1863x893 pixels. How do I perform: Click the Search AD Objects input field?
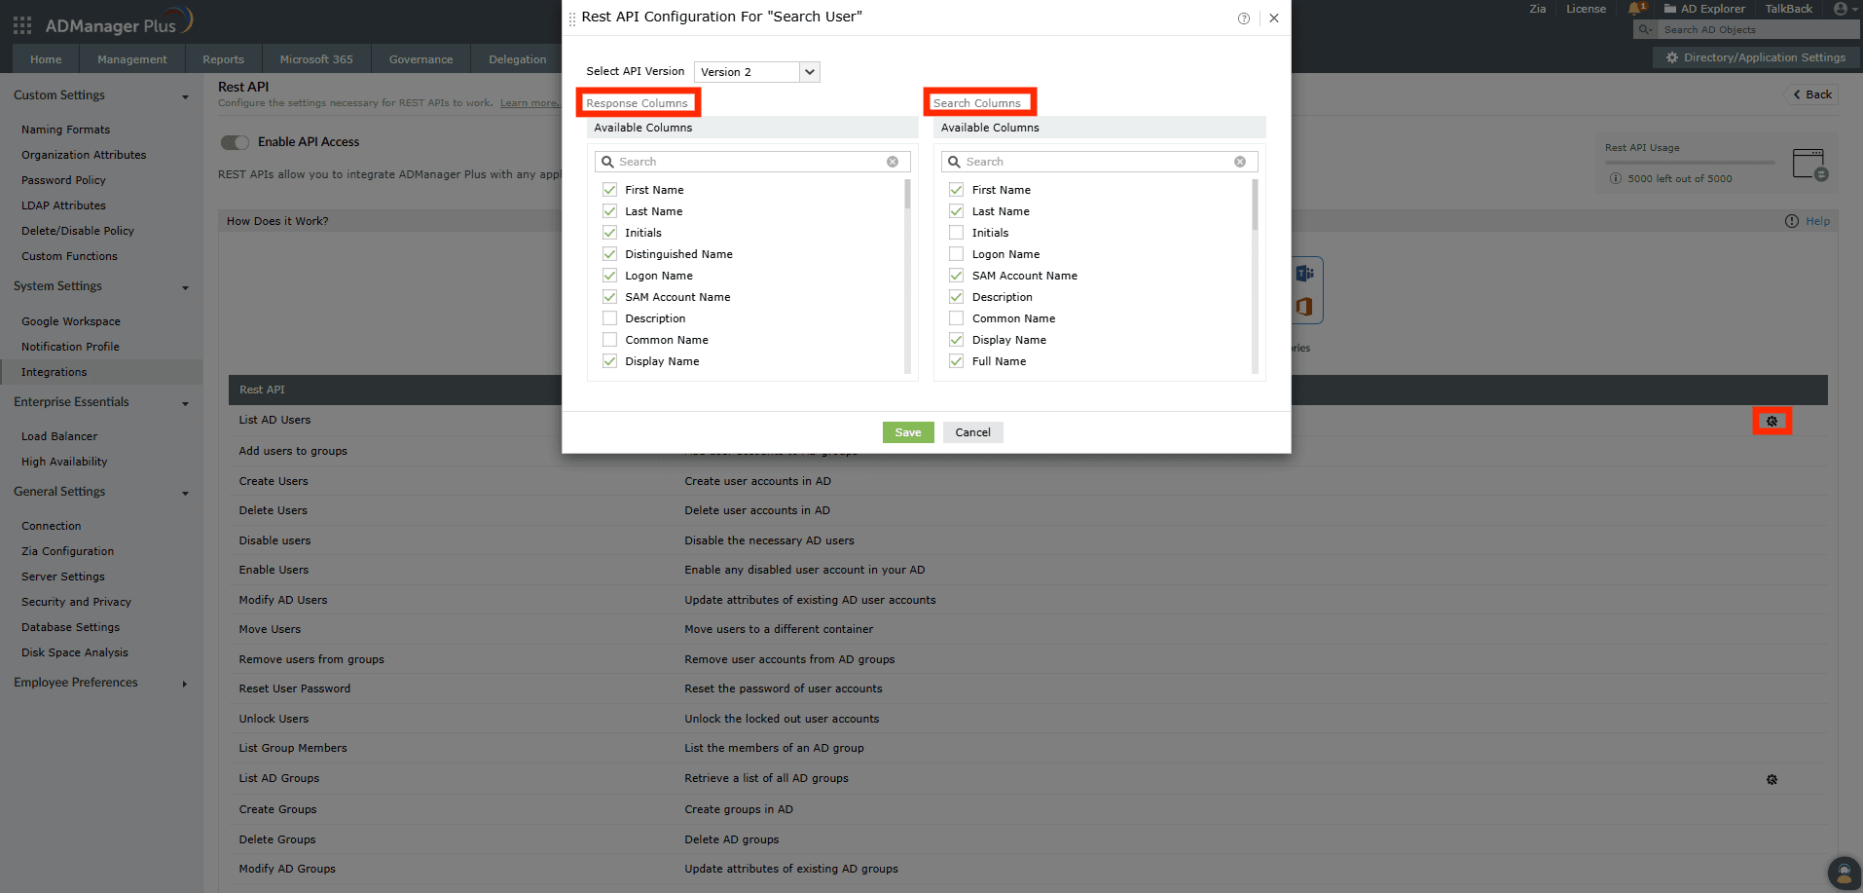point(1752,29)
